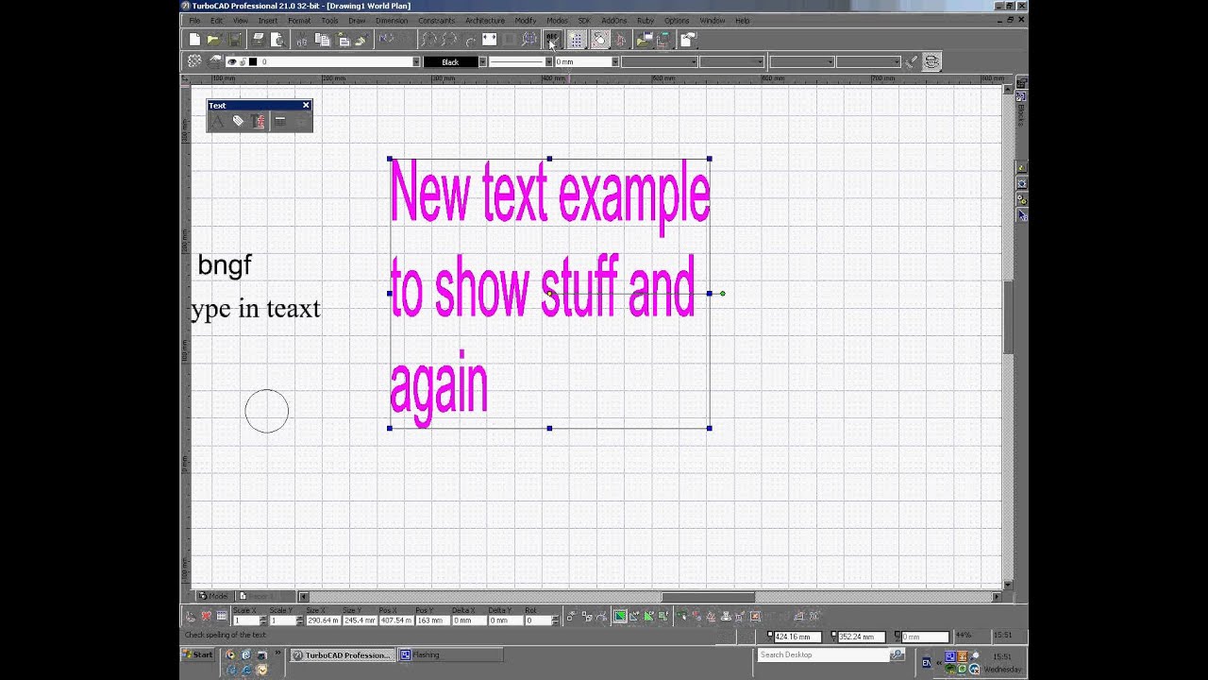Viewport: 1208px width, 680px height.
Task: Click the Cut scissors icon
Action: pyautogui.click(x=301, y=40)
